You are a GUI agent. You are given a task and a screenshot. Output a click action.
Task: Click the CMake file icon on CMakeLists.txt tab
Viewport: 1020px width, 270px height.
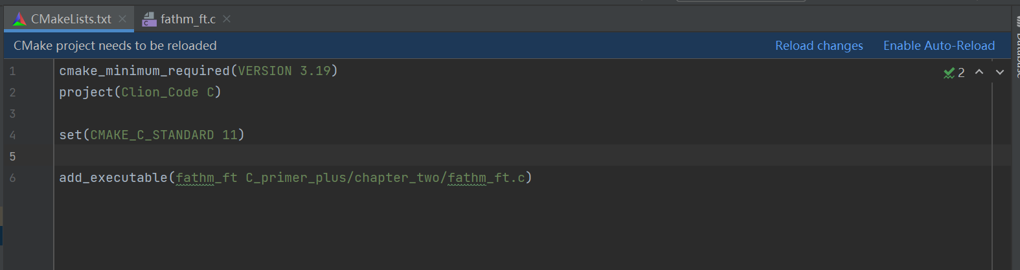(x=19, y=19)
